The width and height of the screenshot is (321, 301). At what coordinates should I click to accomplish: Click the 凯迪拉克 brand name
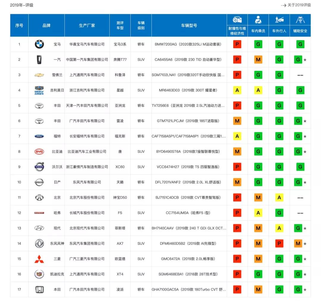[x=57, y=274]
